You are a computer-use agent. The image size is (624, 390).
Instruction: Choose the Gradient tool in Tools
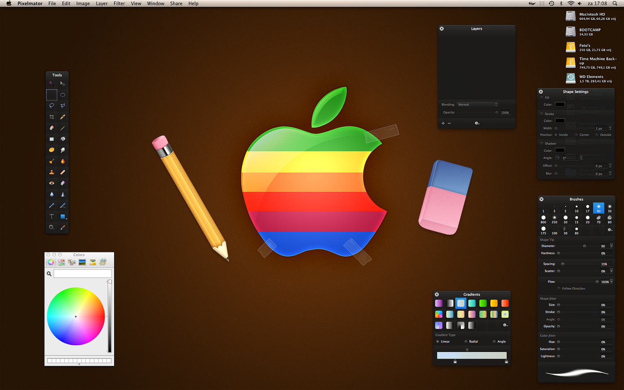pyautogui.click(x=52, y=139)
